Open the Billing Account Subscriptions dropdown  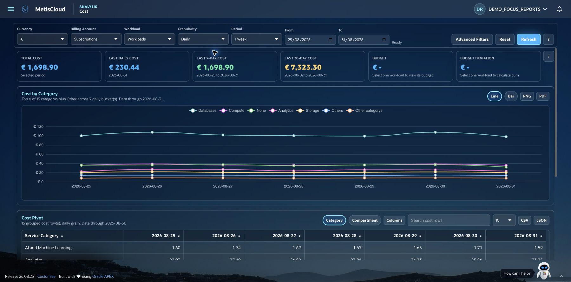96,39
